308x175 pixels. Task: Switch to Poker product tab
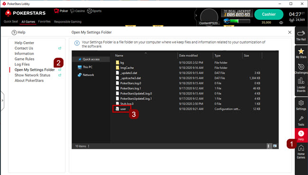[61, 11]
